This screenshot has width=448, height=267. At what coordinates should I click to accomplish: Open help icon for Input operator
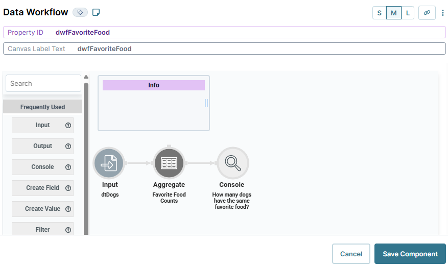pyautogui.click(x=68, y=125)
